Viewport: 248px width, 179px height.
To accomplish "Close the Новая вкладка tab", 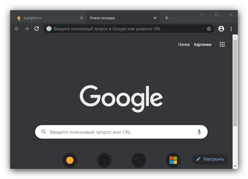I will click(x=155, y=18).
